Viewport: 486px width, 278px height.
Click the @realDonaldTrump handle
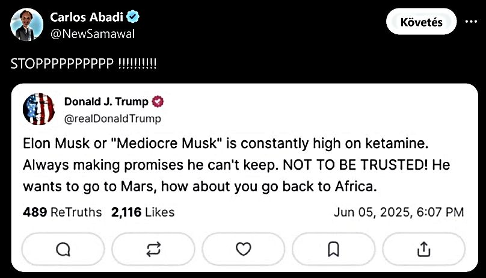click(112, 119)
